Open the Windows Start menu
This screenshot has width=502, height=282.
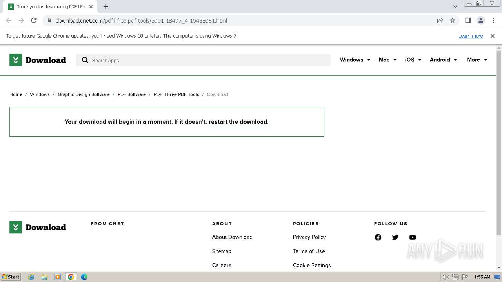[x=11, y=277]
